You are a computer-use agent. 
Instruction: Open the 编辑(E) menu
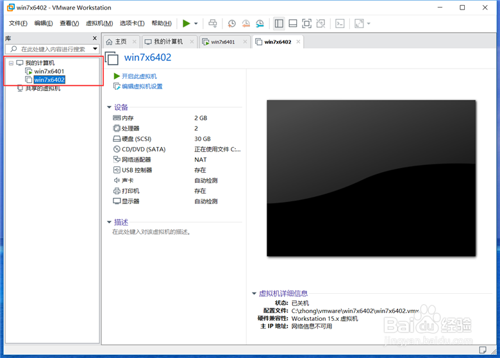coord(44,23)
